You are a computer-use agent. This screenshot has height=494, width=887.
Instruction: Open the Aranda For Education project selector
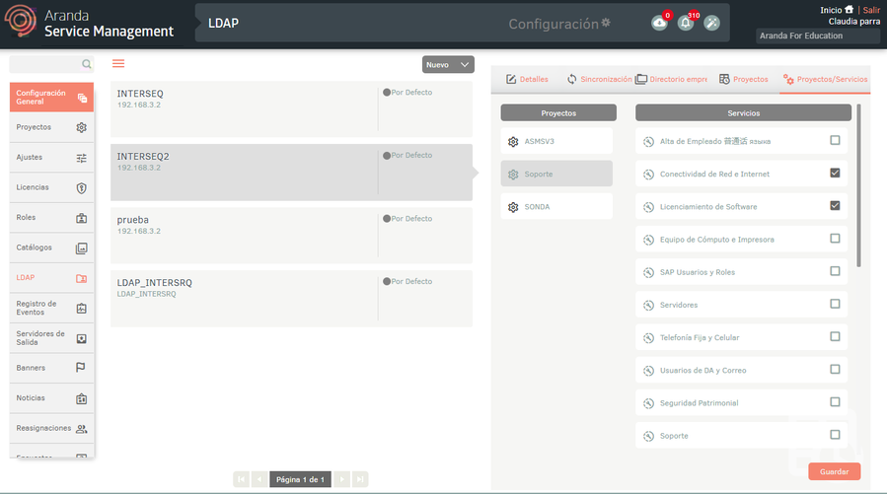tap(818, 35)
